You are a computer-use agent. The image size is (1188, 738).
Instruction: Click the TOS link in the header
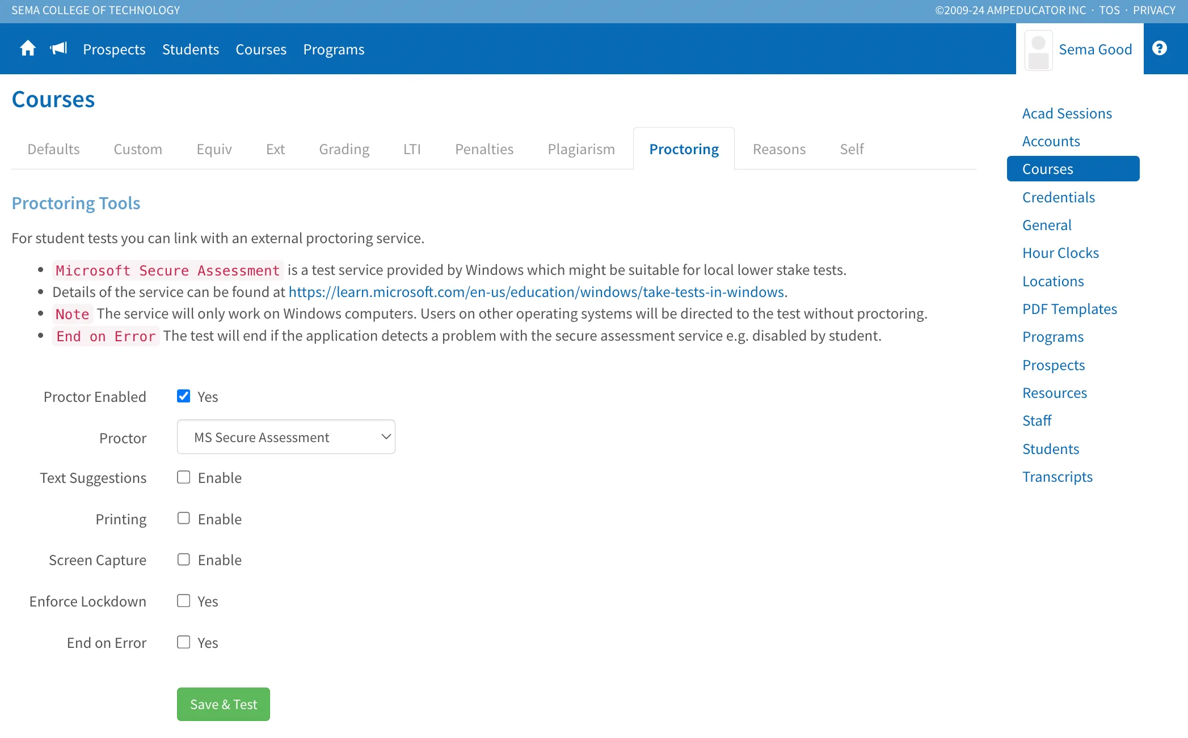point(1110,10)
